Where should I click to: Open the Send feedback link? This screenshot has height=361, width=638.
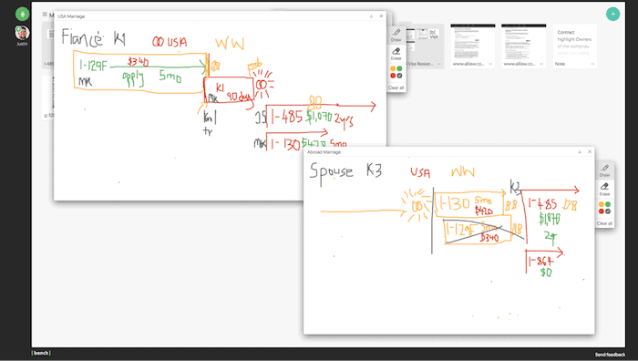610,355
